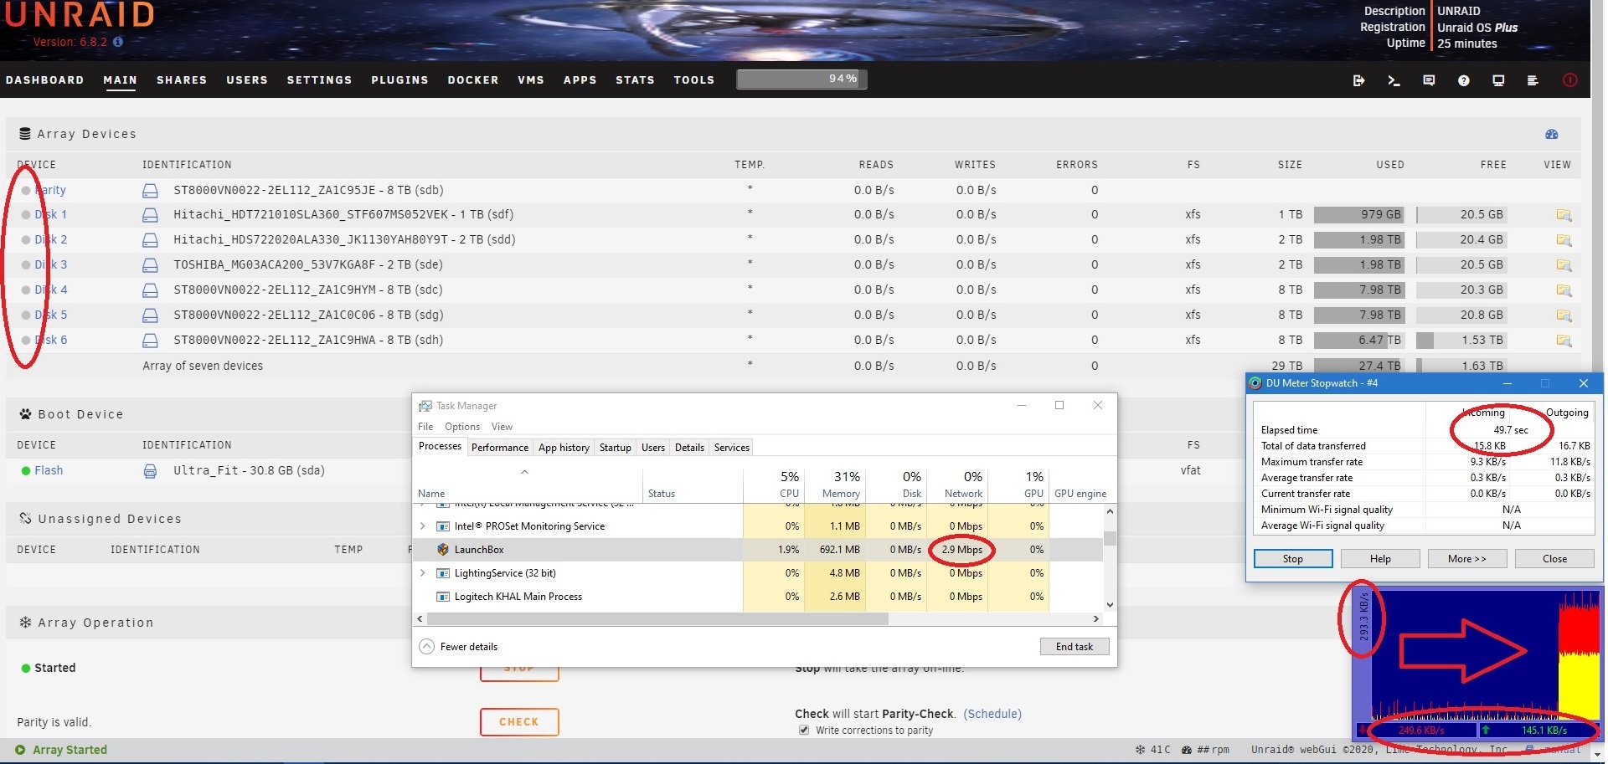Click the Logout icon in Unraid header
Screen dimensions: 1608x764
[1358, 80]
